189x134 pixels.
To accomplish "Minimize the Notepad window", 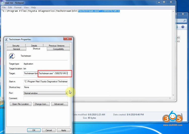I will [159, 2].
